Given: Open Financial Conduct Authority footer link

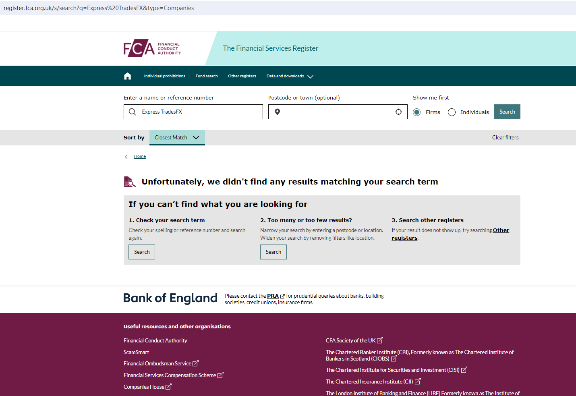Looking at the screenshot, I should pyautogui.click(x=155, y=341).
